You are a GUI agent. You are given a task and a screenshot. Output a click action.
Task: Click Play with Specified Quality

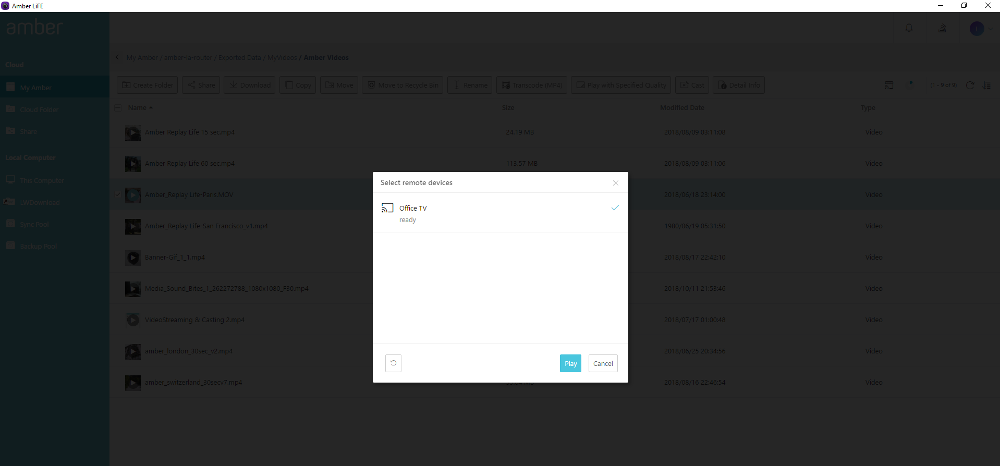[x=621, y=85]
